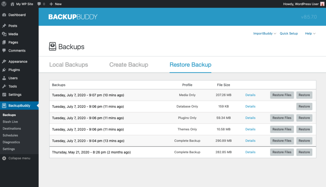Open Diagnostics submenu item
The width and height of the screenshot is (326, 187).
pyautogui.click(x=11, y=142)
